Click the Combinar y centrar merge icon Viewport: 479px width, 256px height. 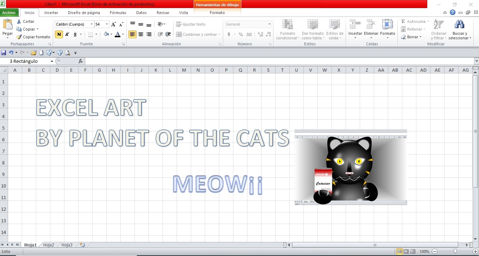[x=179, y=34]
